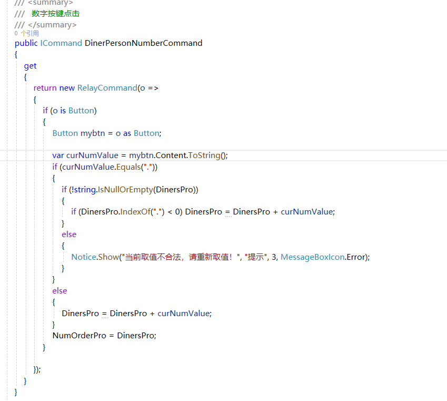The image size is (447, 401).
Task: Click the public keyword
Action: (x=26, y=43)
